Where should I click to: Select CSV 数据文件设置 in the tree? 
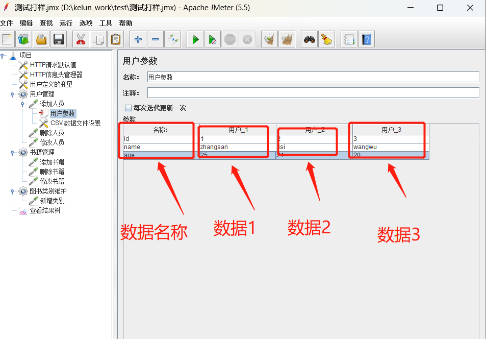tap(75, 123)
